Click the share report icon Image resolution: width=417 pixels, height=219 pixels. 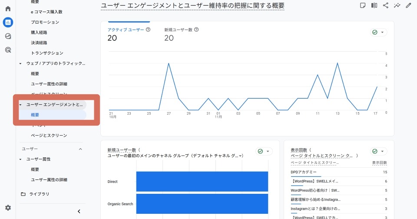[385, 5]
